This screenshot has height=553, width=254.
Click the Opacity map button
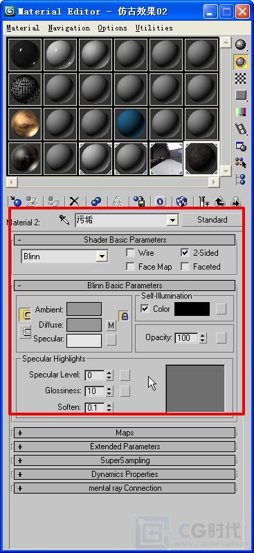click(221, 338)
